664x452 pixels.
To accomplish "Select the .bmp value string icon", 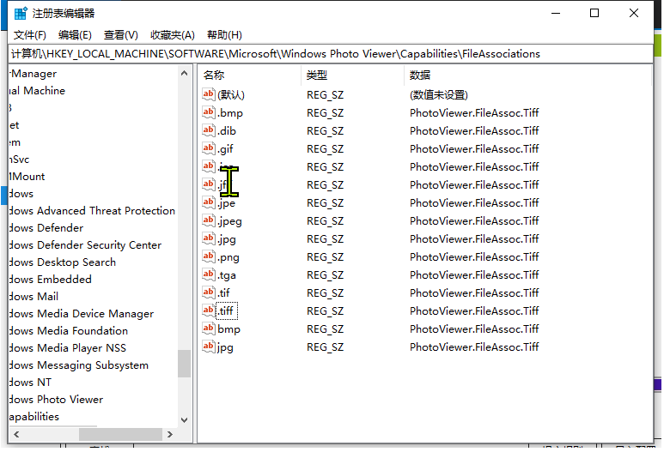I will click(x=209, y=112).
